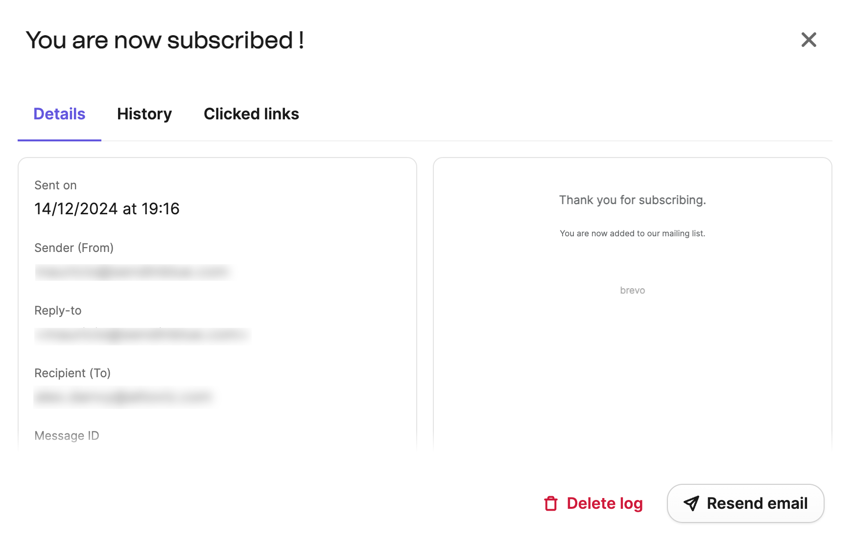
Task: Click the Delete log button
Action: [593, 503]
